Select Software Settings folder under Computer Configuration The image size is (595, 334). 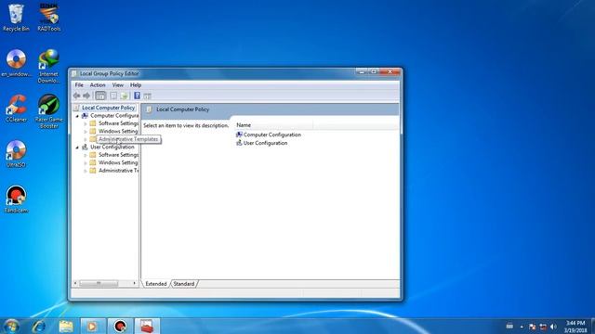(x=118, y=123)
